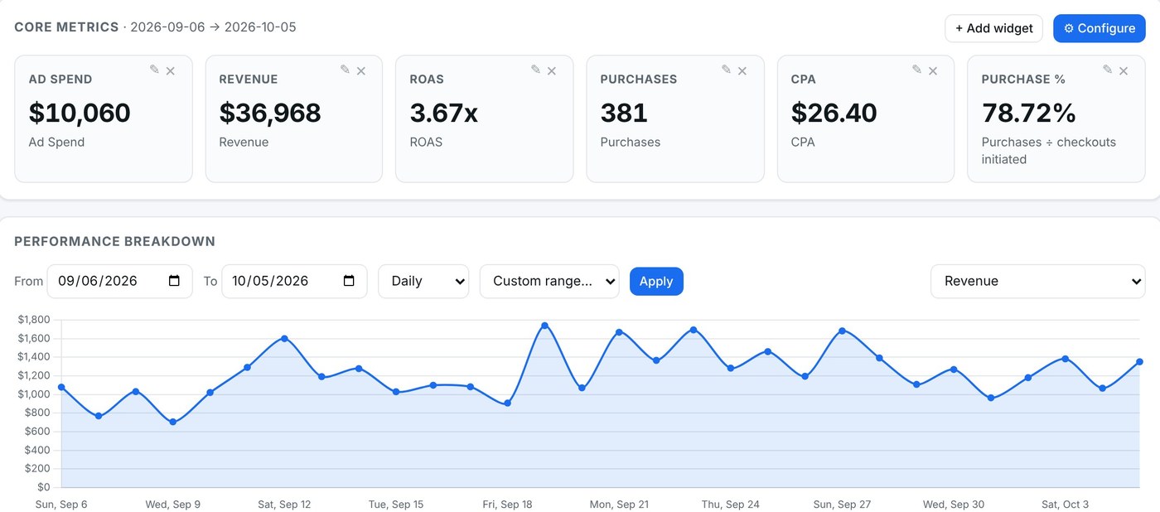Remove the Ad Spend widget
Image resolution: width=1160 pixels, height=512 pixels.
pos(171,70)
